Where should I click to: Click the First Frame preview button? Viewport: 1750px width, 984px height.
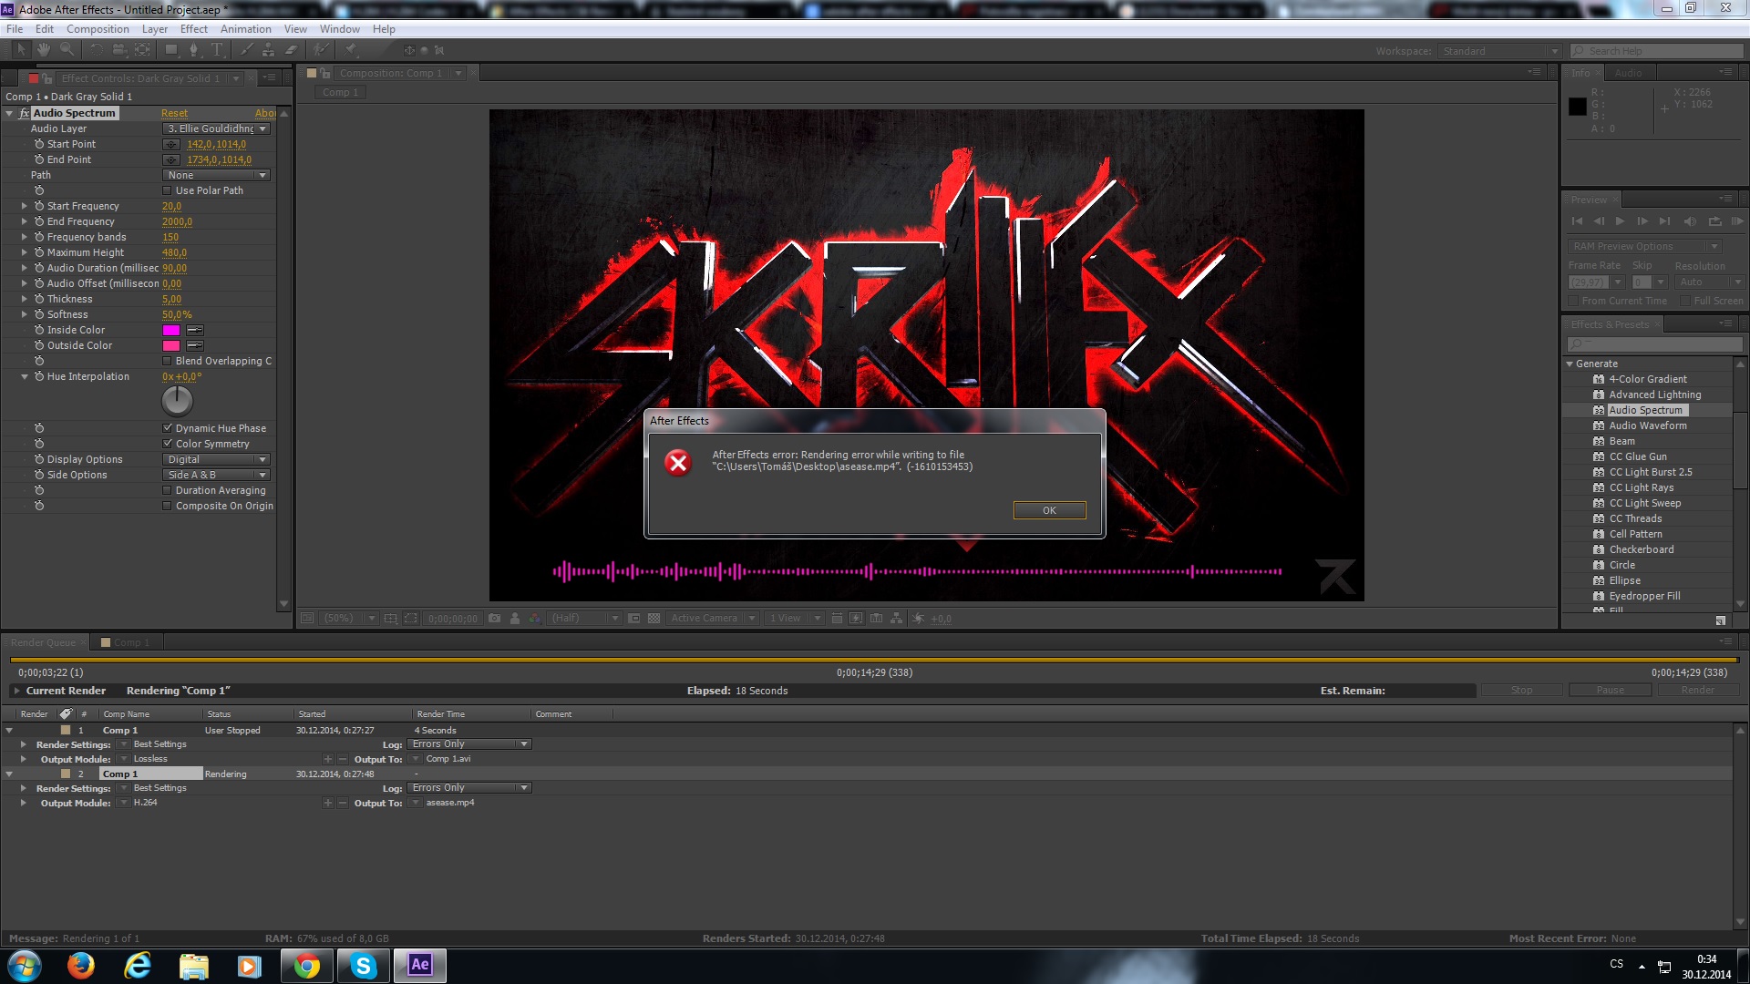(x=1577, y=221)
